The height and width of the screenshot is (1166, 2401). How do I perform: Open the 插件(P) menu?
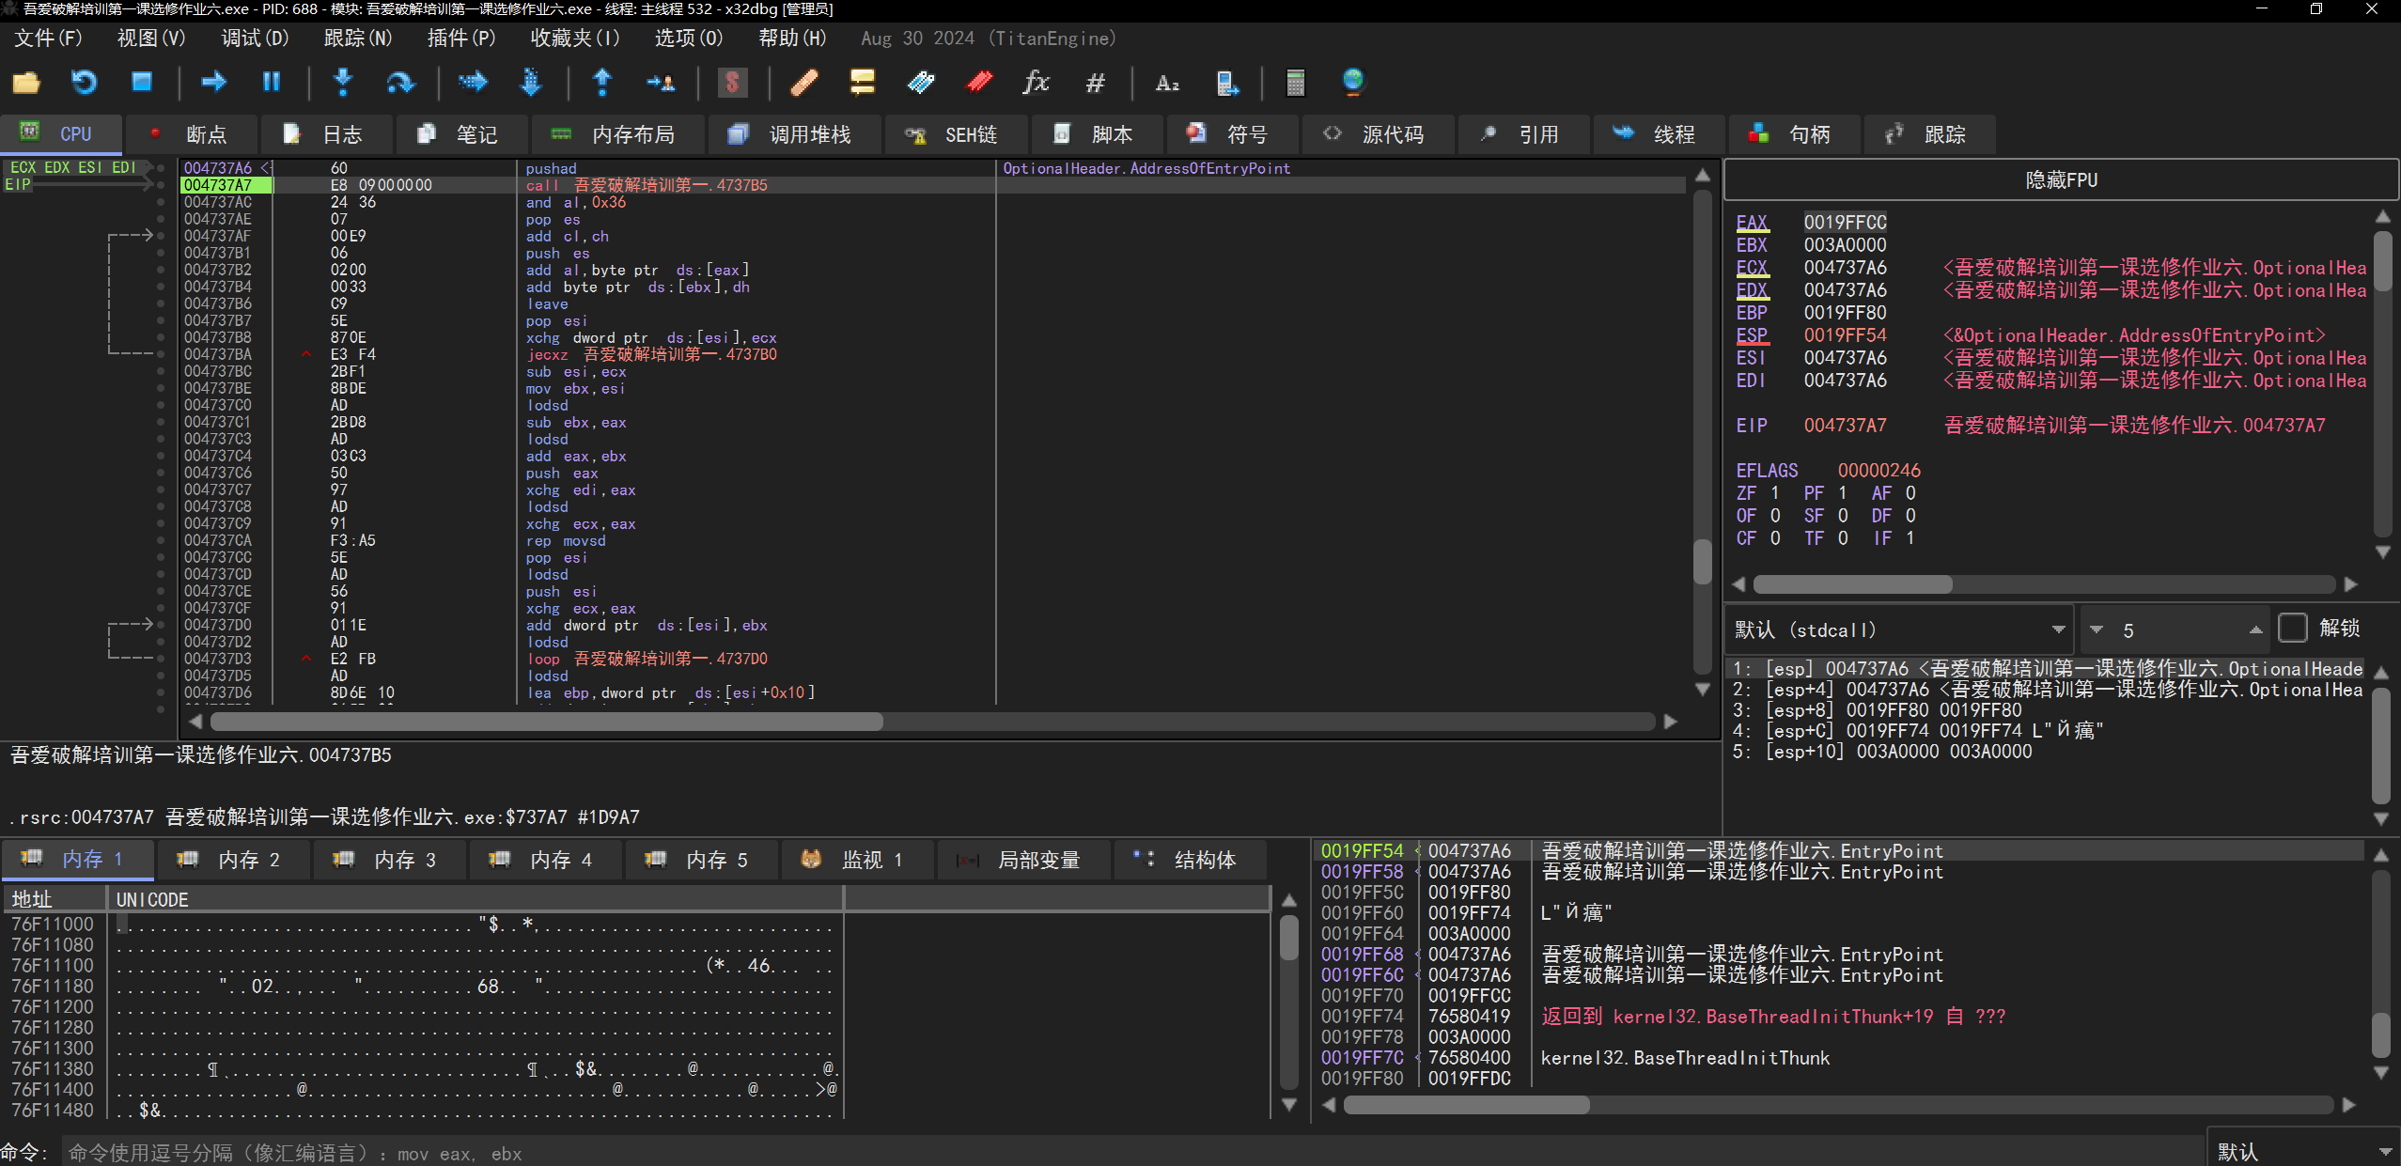tap(460, 39)
